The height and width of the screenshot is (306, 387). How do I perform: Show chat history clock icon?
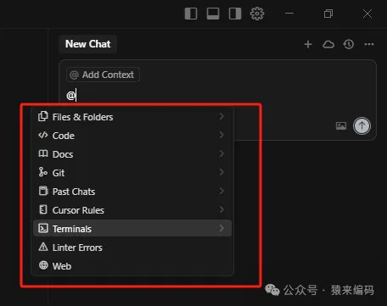(x=349, y=44)
